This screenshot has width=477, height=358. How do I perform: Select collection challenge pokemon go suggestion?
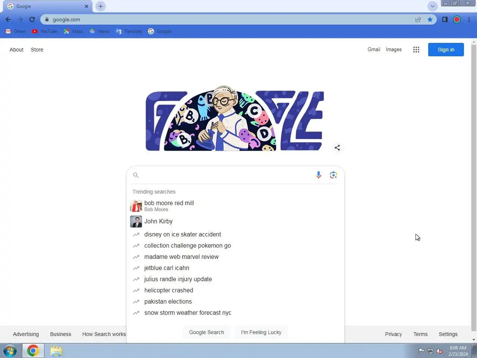(235, 246)
